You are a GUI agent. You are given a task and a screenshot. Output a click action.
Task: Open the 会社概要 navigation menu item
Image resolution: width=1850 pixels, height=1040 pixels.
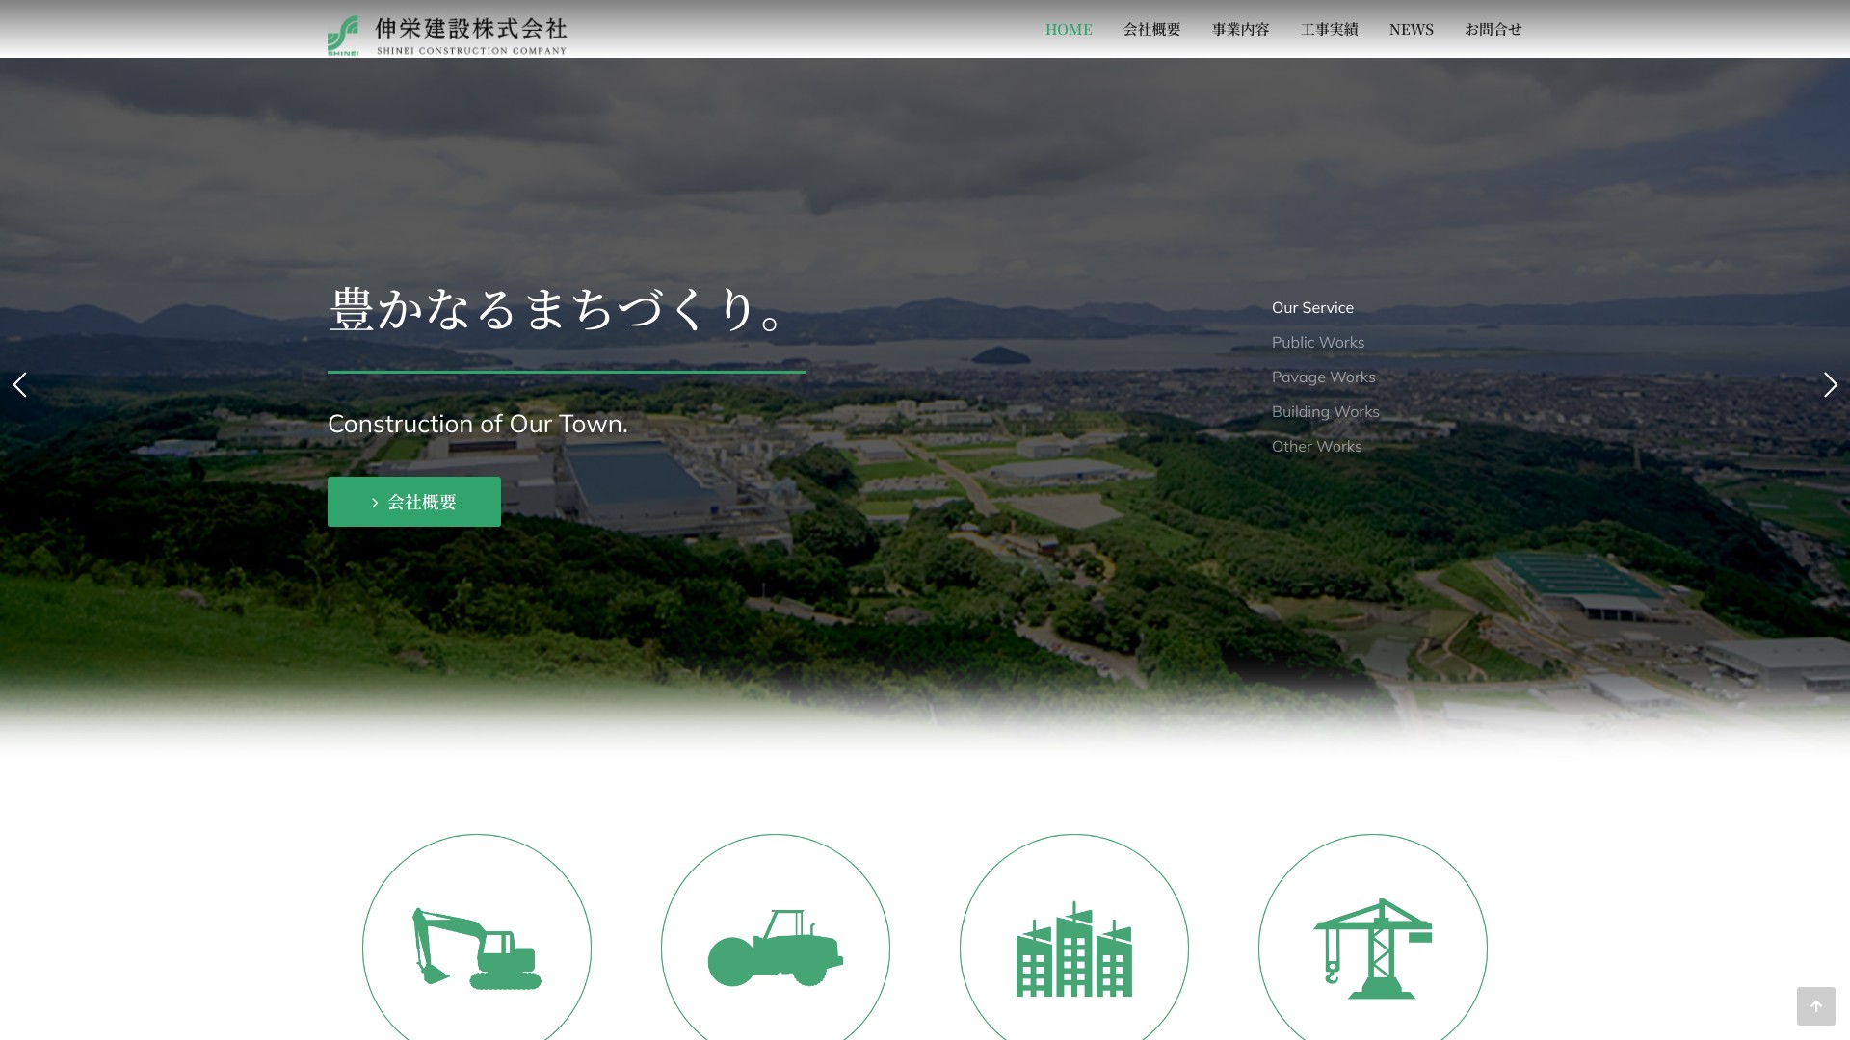tap(1151, 30)
